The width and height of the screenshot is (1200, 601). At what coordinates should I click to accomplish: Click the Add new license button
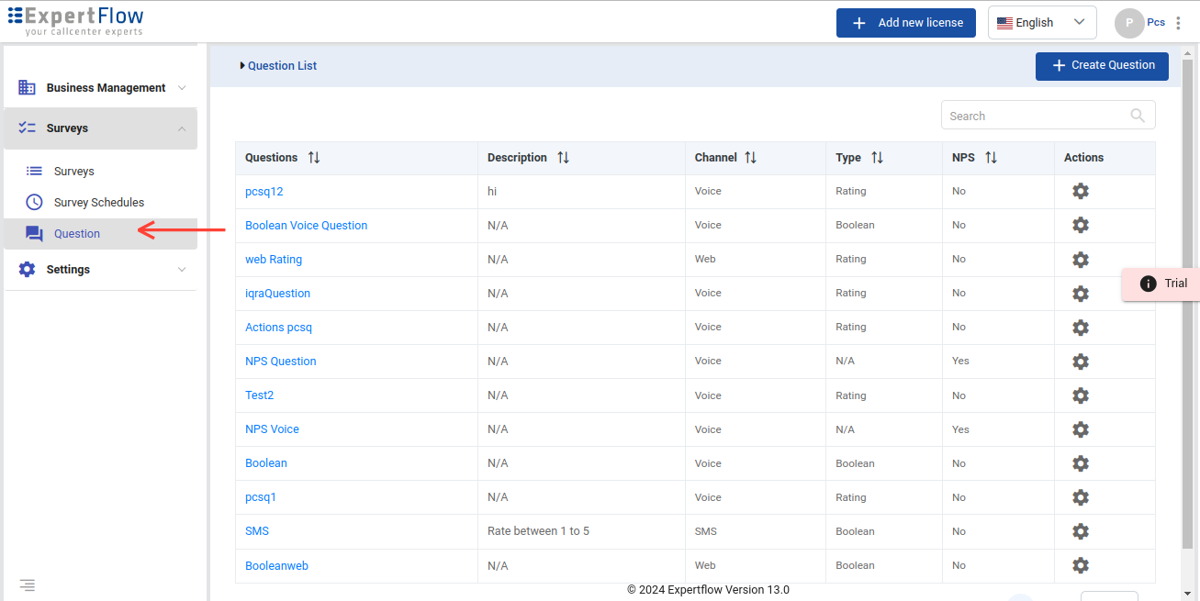click(x=906, y=23)
